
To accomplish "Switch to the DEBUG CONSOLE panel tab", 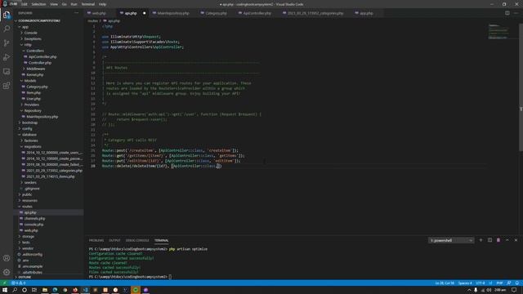I will [137, 240].
